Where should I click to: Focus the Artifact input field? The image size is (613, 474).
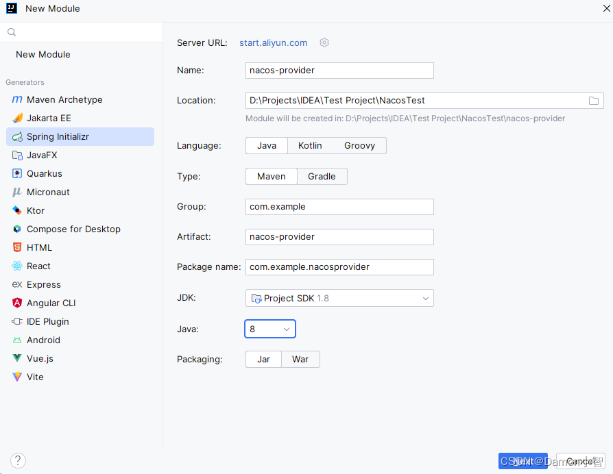[339, 237]
